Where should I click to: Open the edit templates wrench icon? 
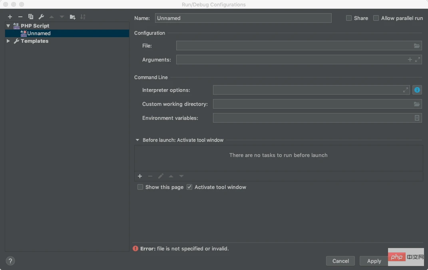point(41,17)
